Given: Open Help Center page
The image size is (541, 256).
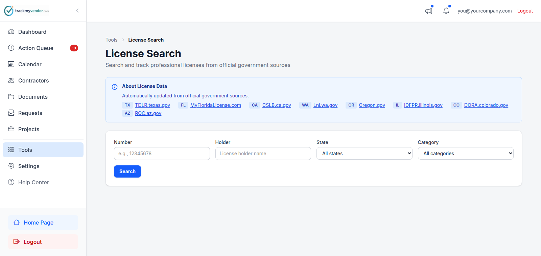Looking at the screenshot, I should 43,182.
